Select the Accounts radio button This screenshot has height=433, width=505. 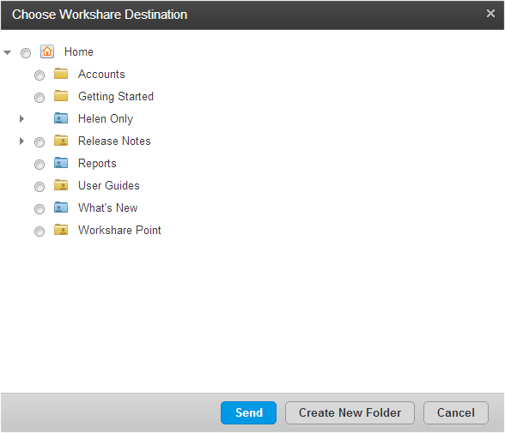coord(40,75)
